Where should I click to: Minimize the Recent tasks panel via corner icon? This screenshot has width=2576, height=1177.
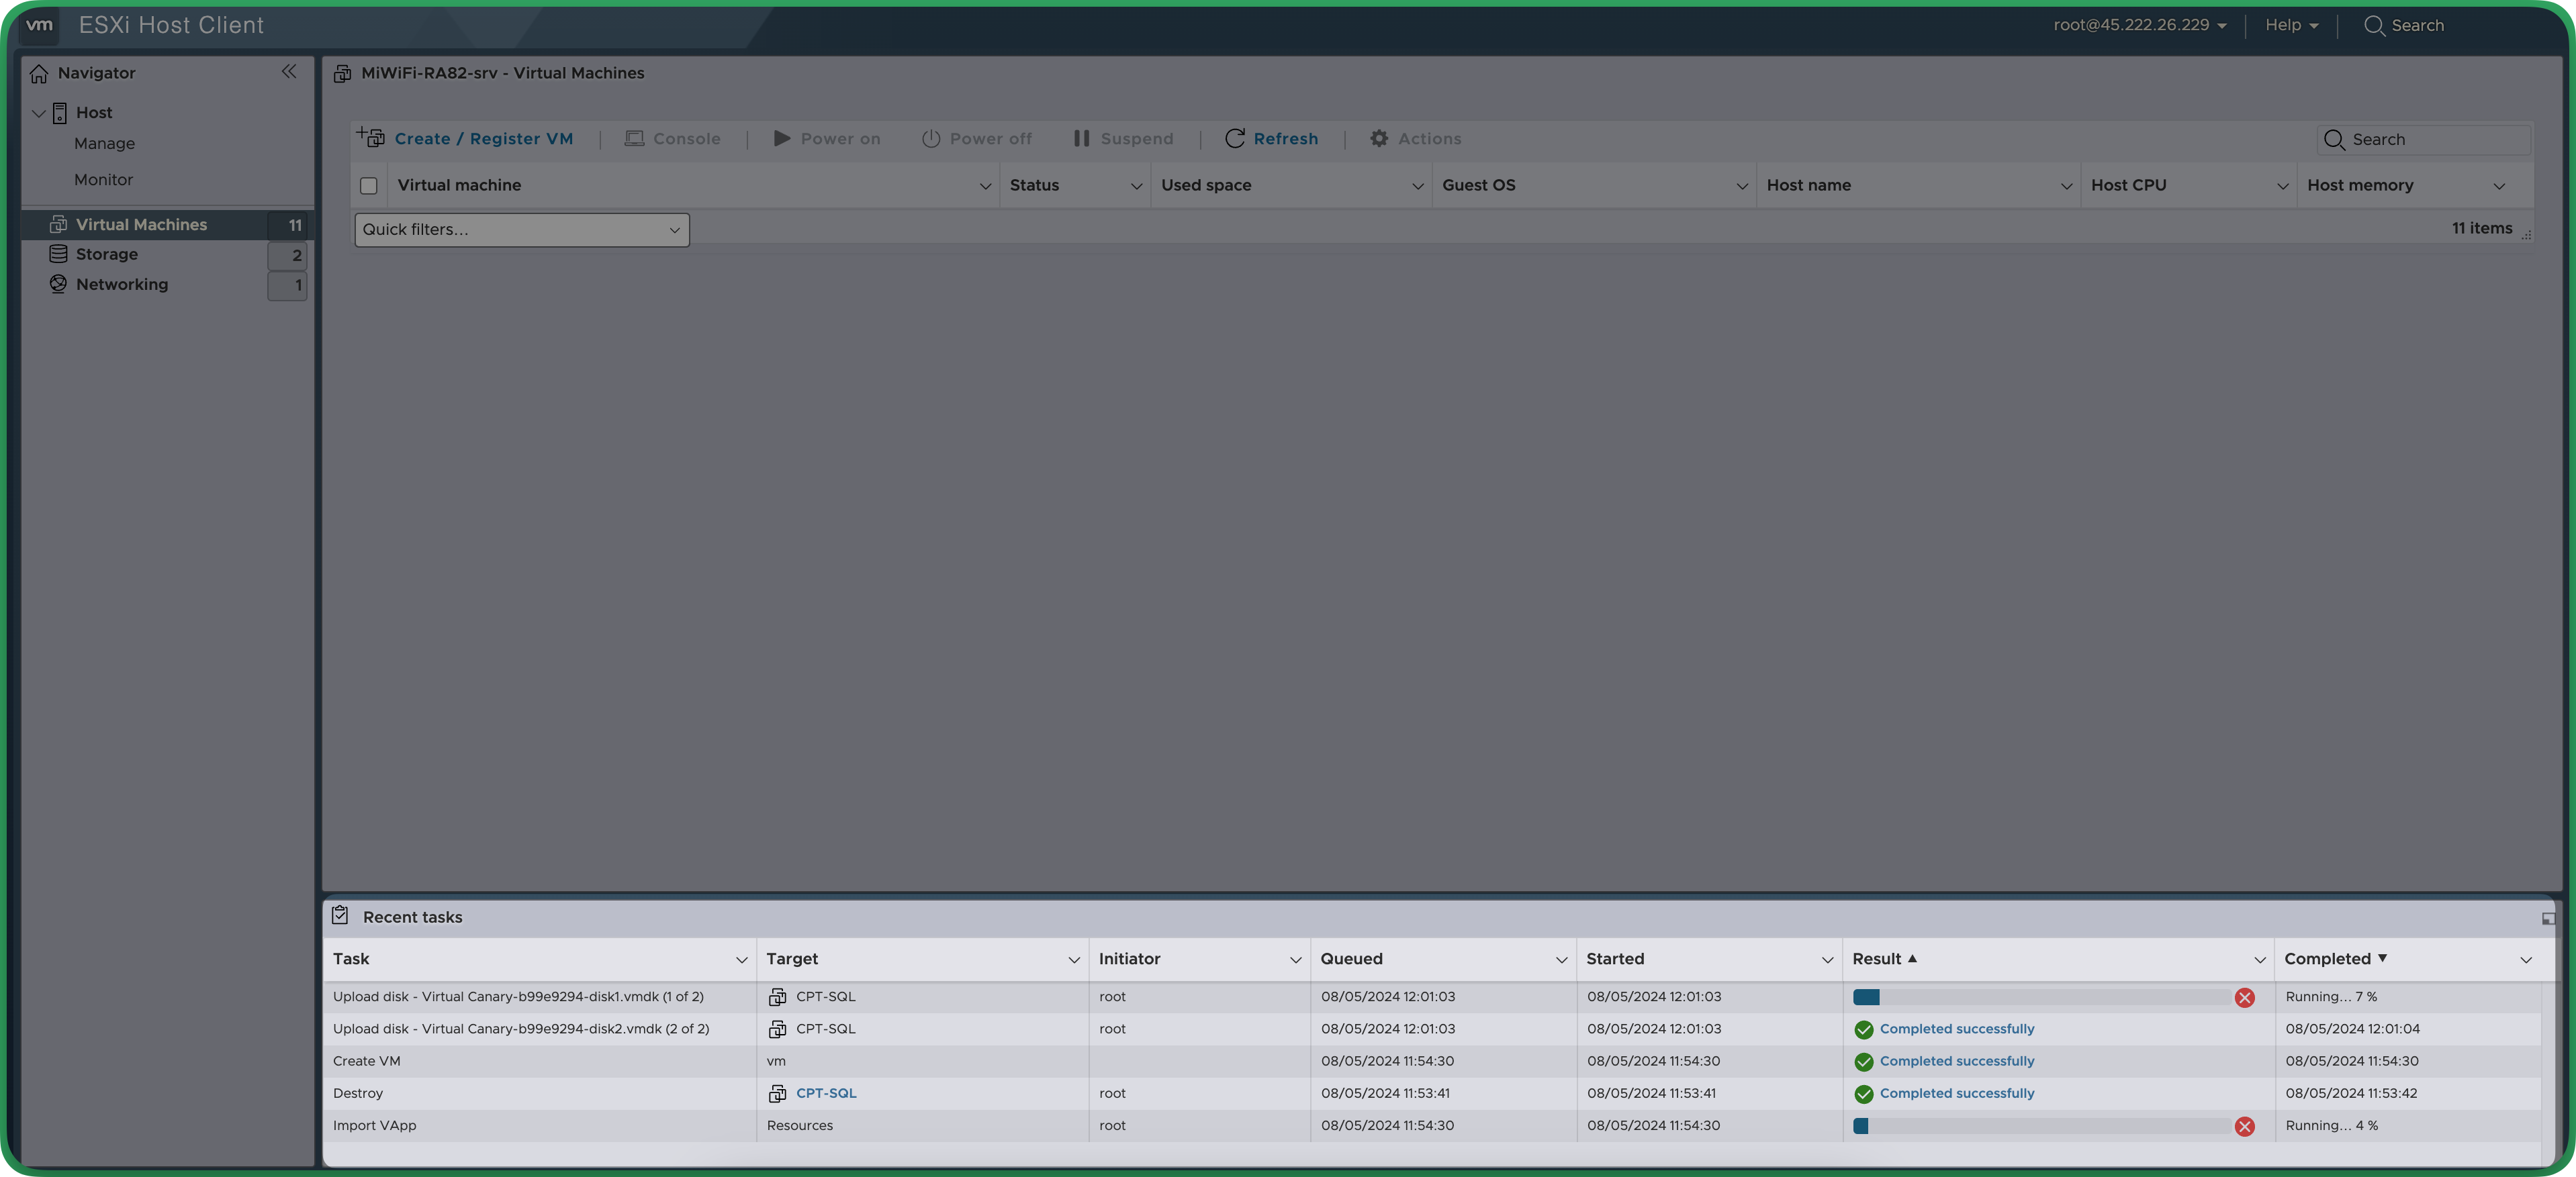tap(2548, 918)
